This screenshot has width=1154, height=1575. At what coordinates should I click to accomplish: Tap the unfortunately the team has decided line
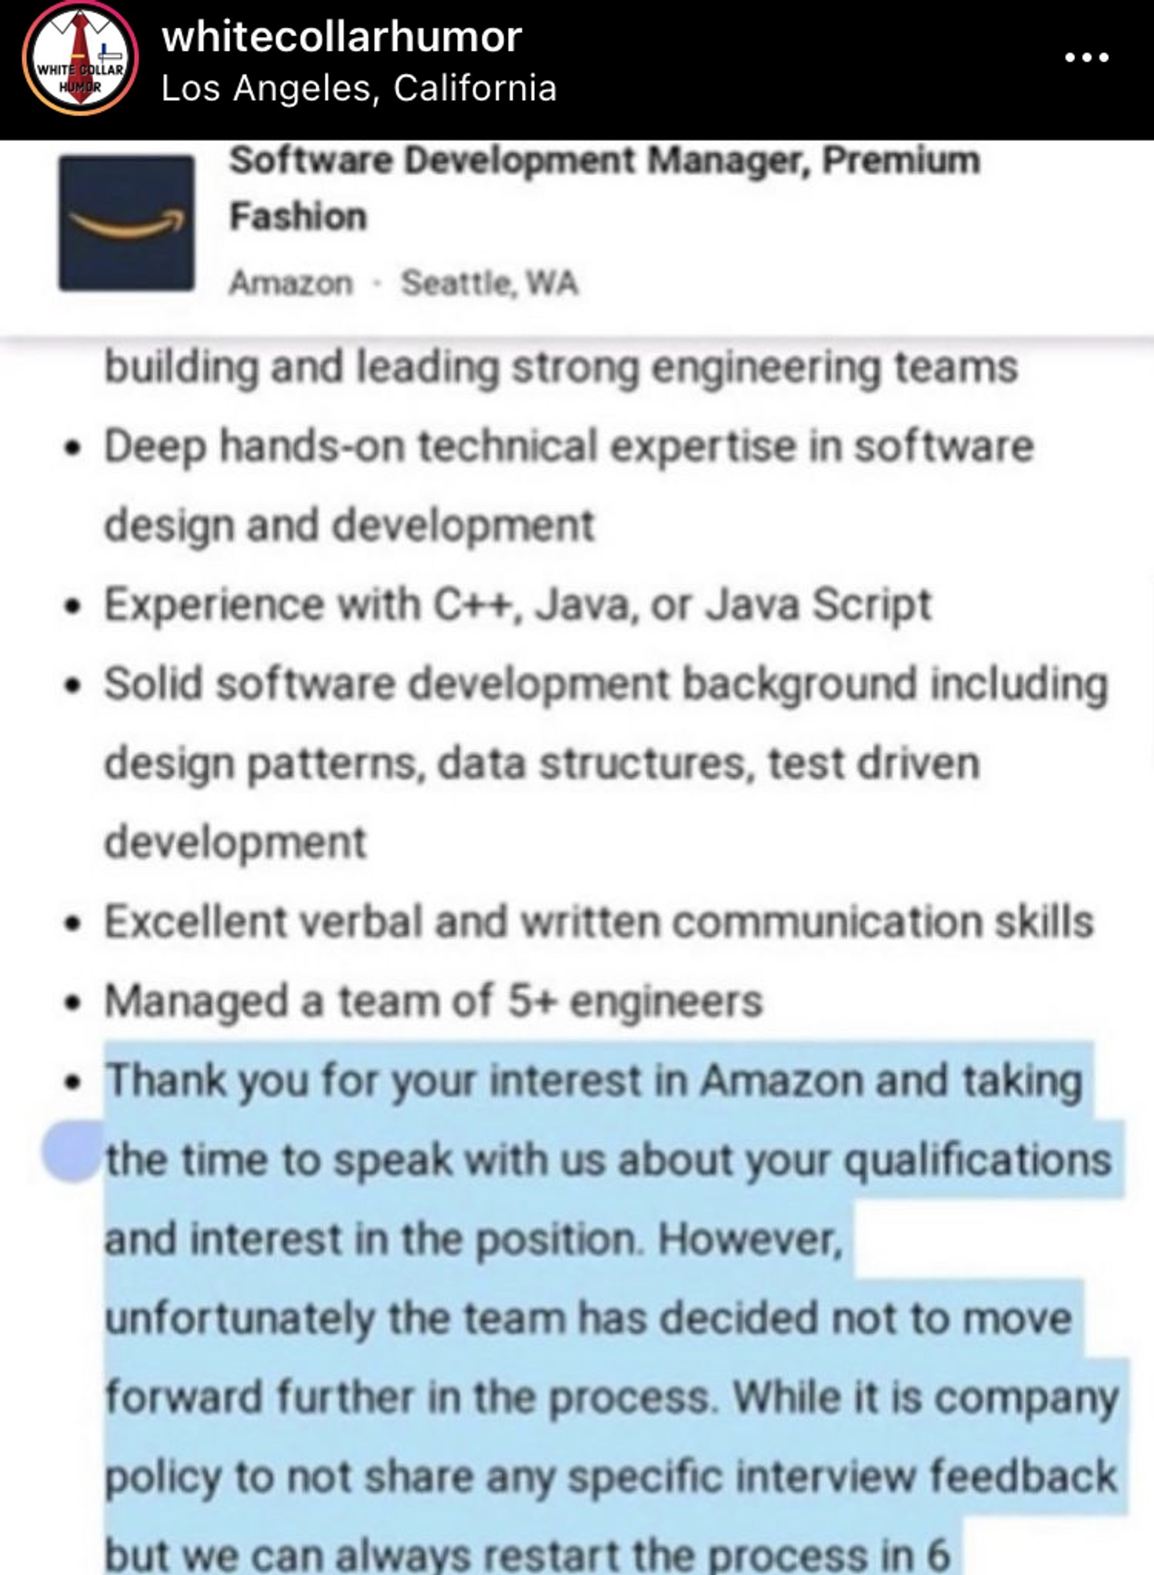588,1318
